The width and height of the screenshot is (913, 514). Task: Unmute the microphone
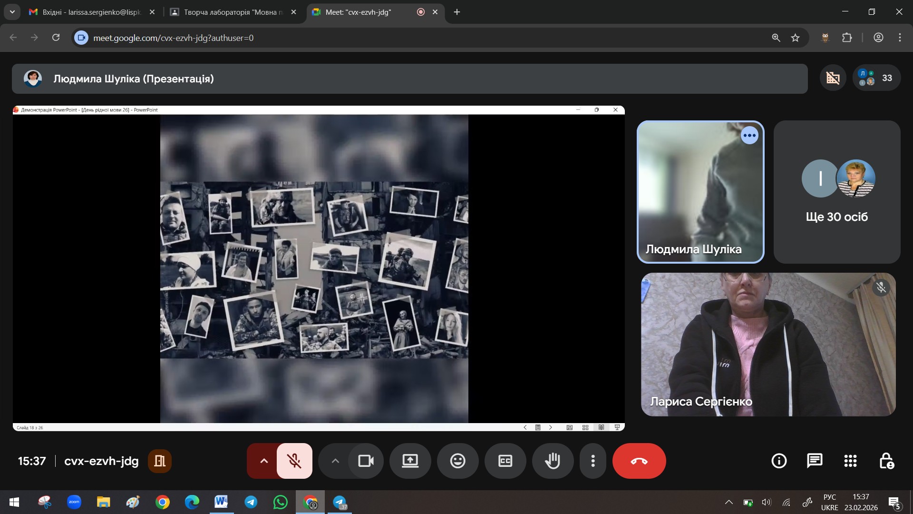click(294, 461)
